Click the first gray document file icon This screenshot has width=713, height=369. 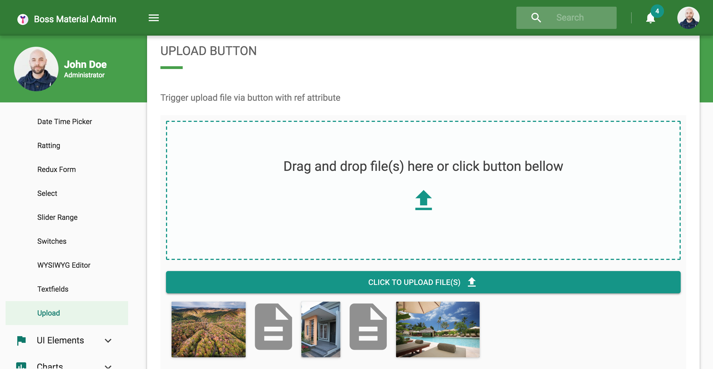click(273, 327)
